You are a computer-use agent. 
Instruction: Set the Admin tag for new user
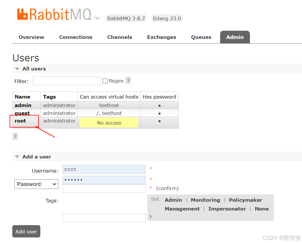[x=173, y=200]
